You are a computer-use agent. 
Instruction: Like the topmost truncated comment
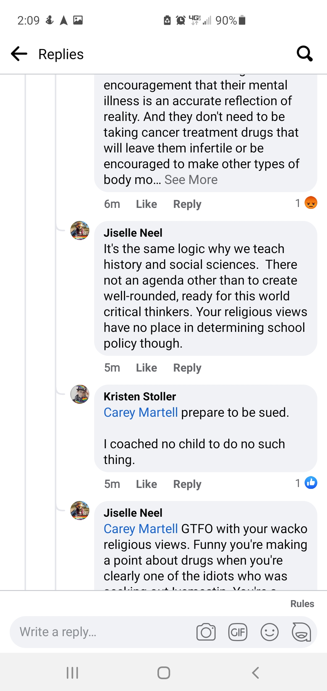pyautogui.click(x=146, y=204)
